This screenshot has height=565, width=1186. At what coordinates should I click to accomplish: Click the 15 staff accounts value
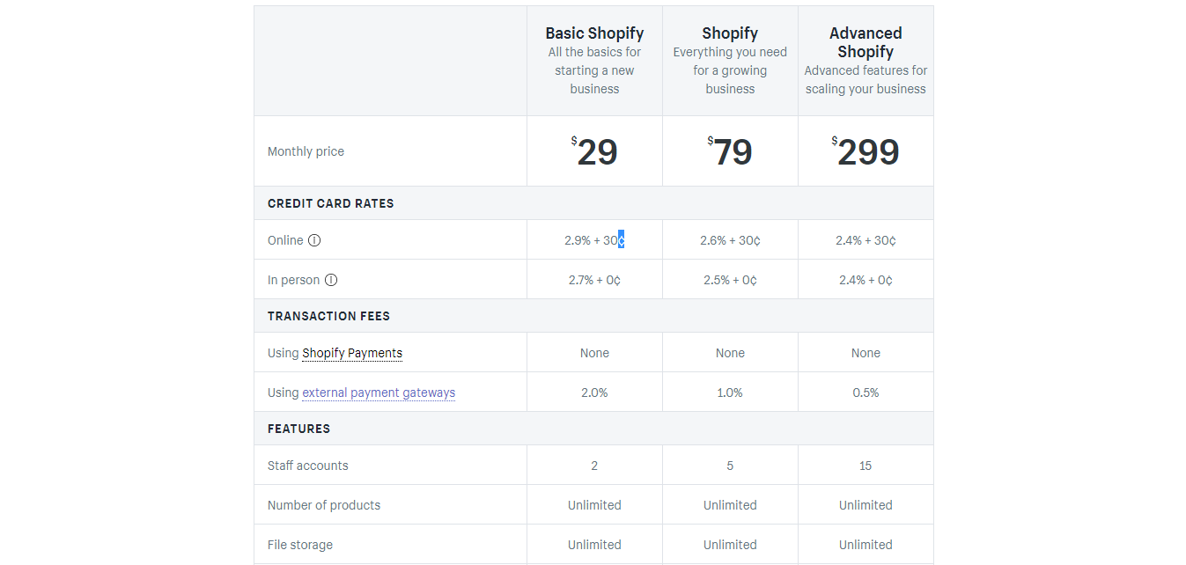[866, 465]
